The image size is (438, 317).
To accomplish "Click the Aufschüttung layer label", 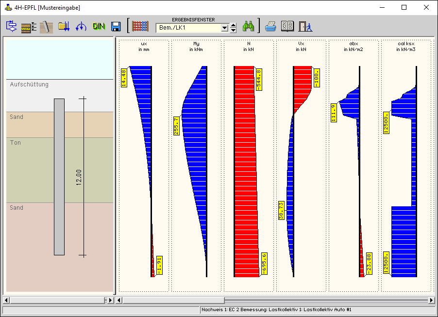I will [29, 84].
